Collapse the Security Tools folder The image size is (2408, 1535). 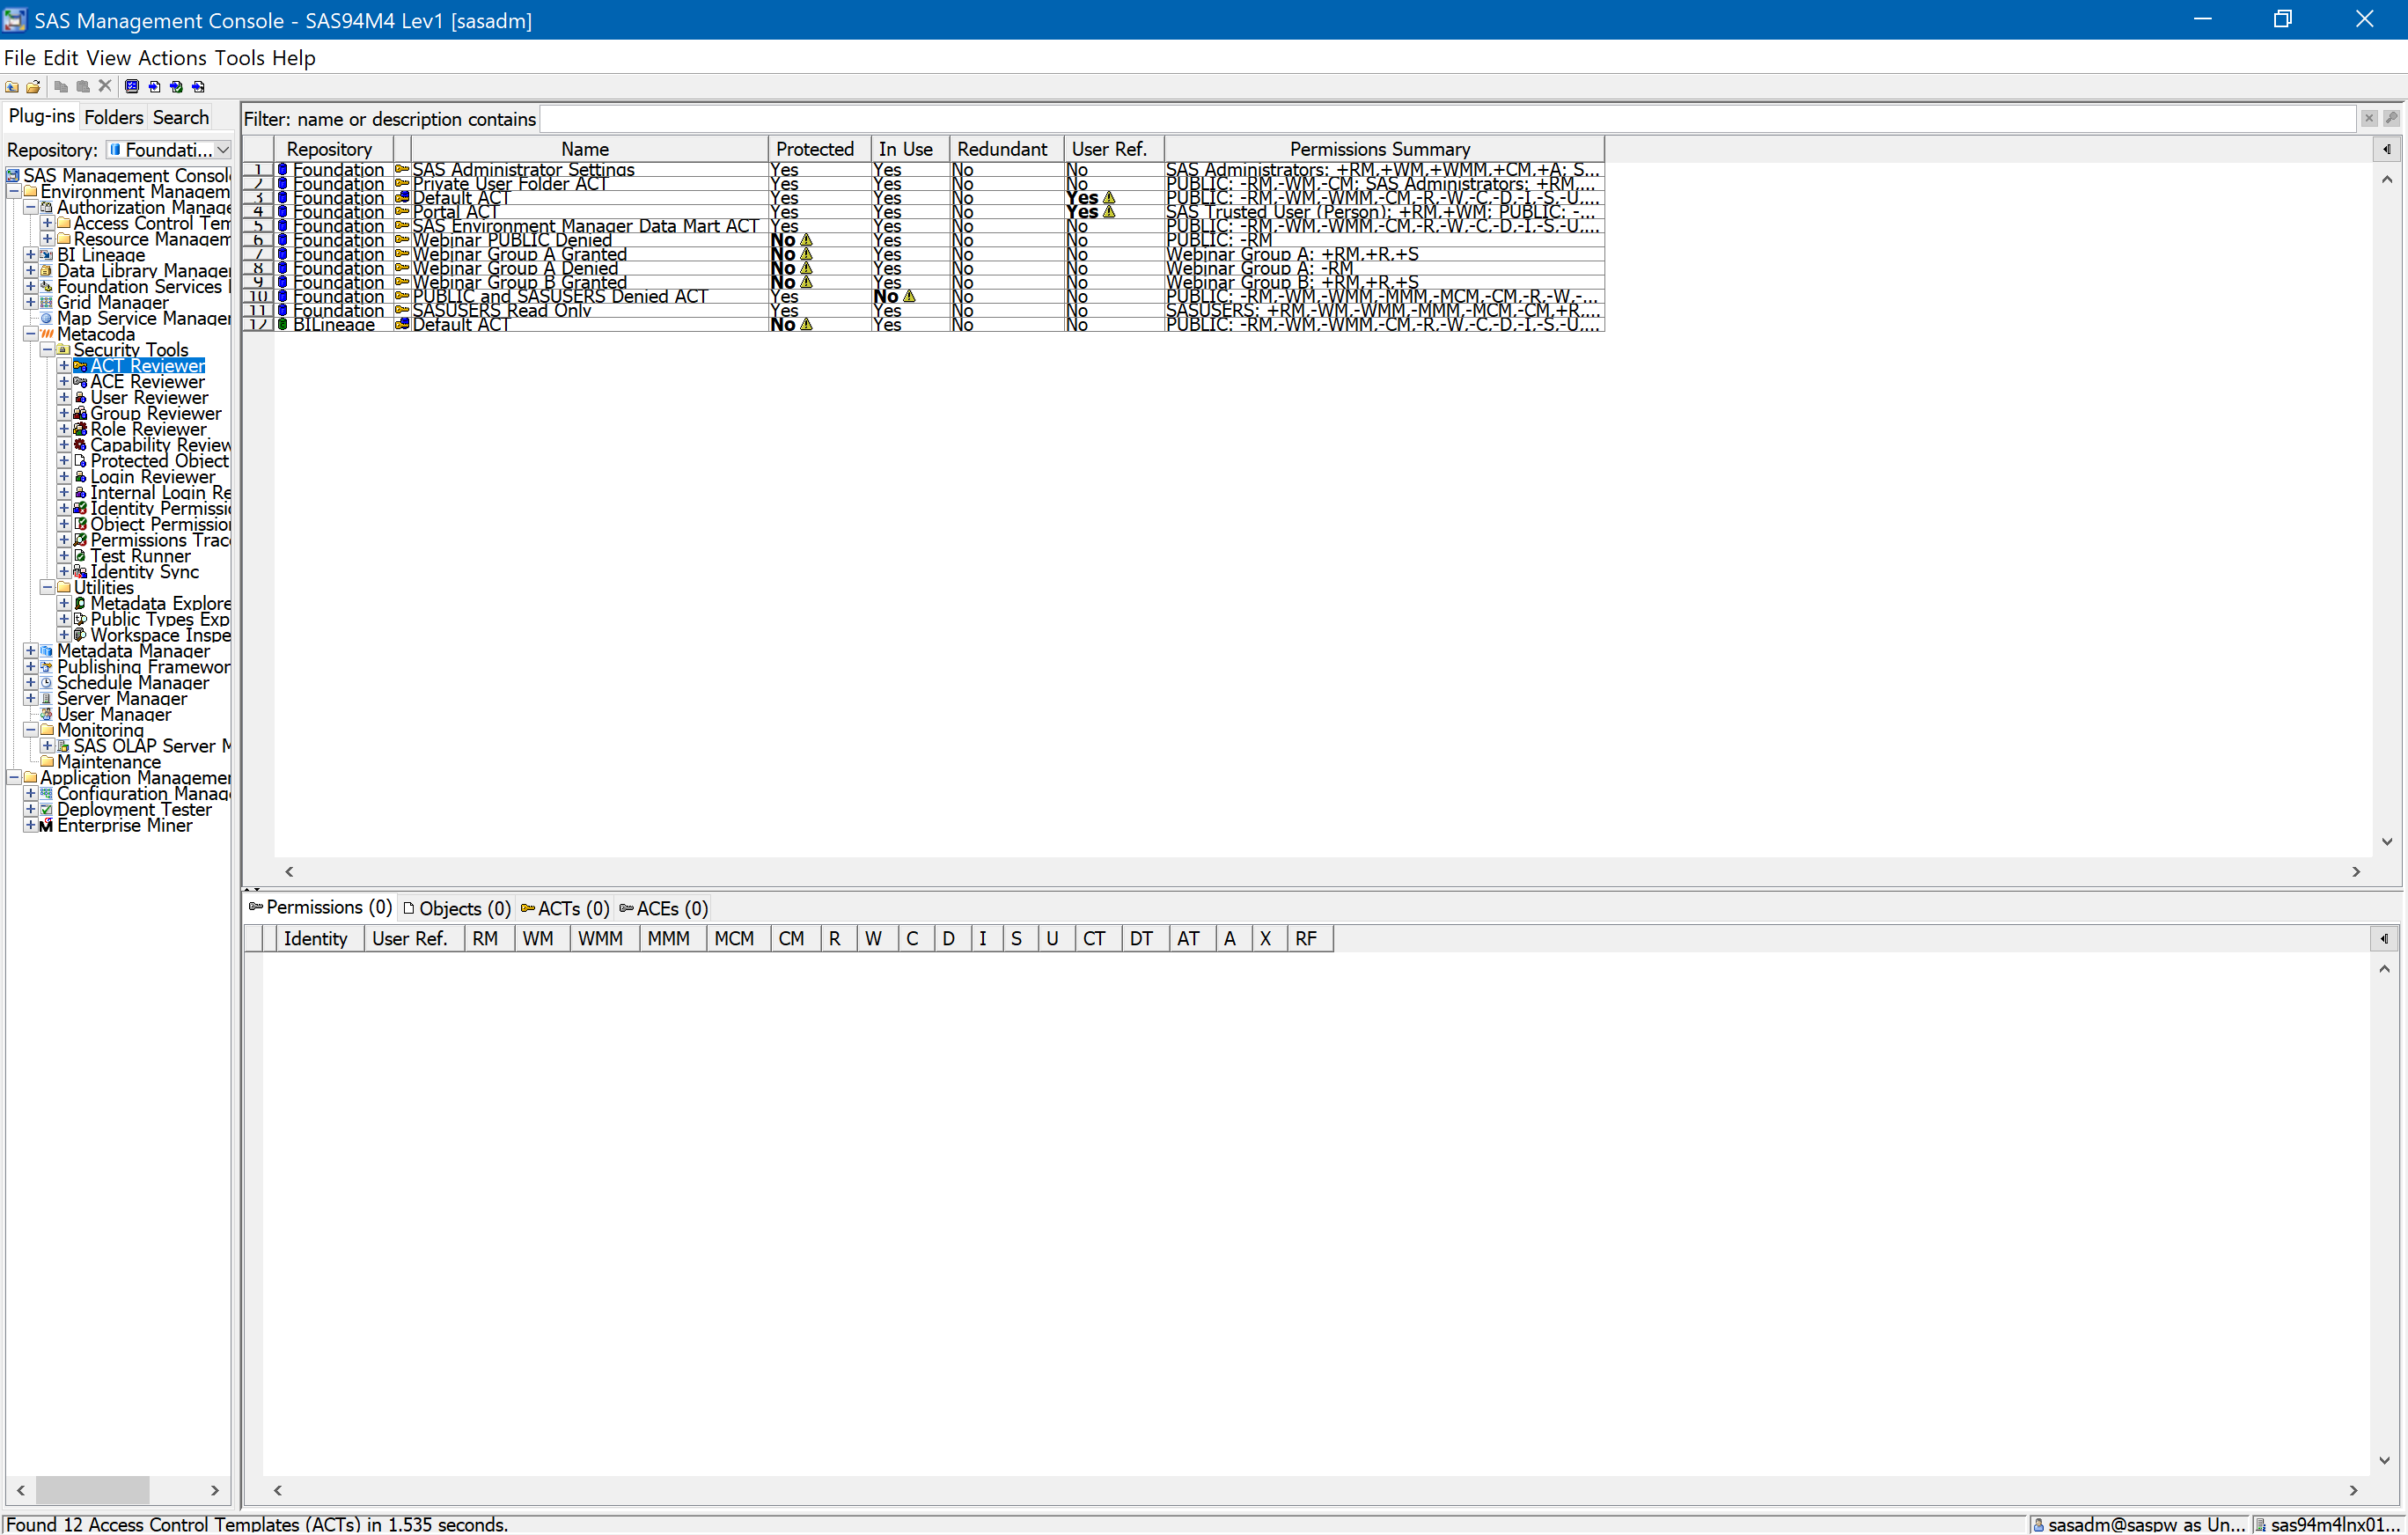point(47,351)
